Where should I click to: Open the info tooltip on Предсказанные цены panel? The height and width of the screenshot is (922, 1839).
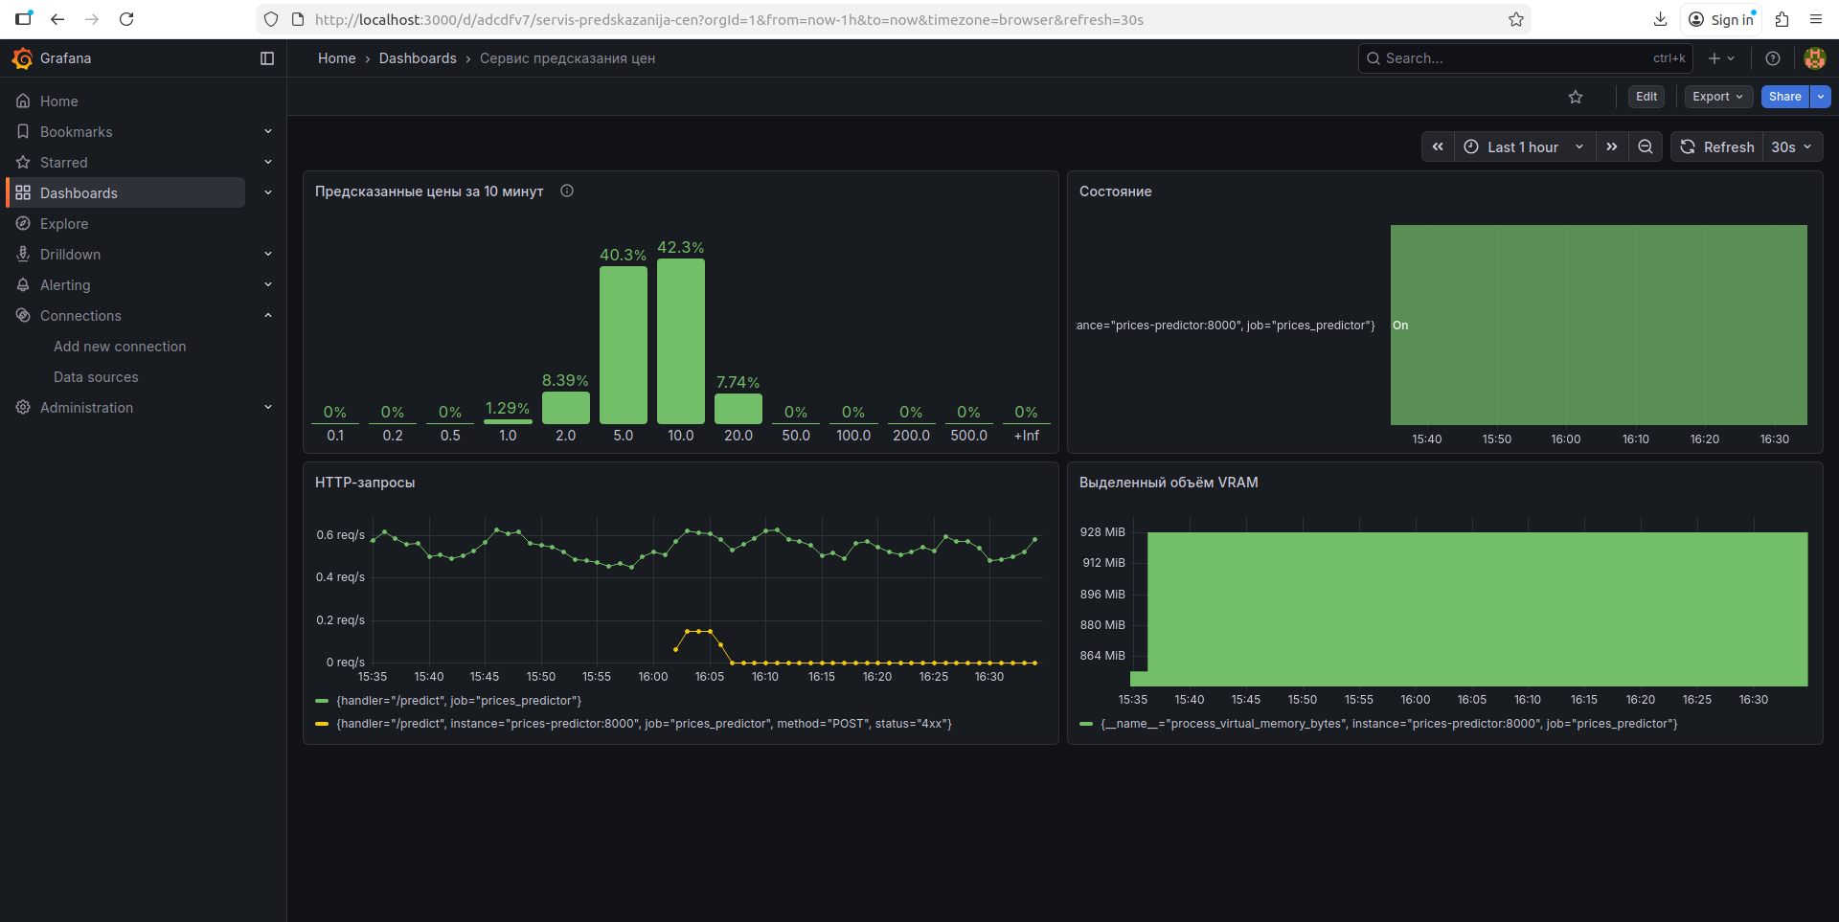pos(567,191)
